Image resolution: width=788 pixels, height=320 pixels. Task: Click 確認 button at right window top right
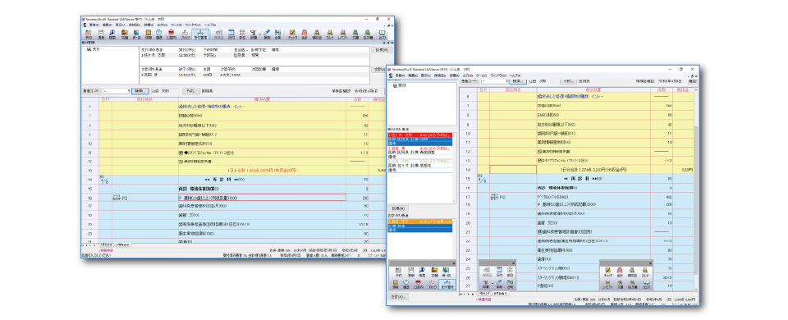click(x=692, y=81)
